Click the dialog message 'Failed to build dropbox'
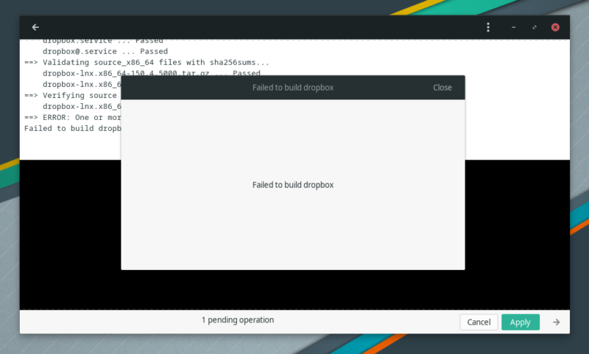 293,185
